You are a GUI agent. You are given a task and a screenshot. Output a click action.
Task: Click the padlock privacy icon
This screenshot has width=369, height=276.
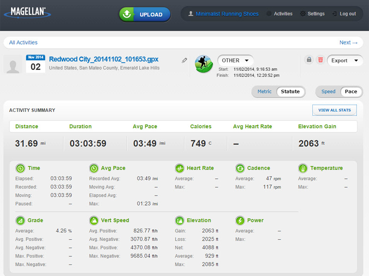tap(309, 60)
